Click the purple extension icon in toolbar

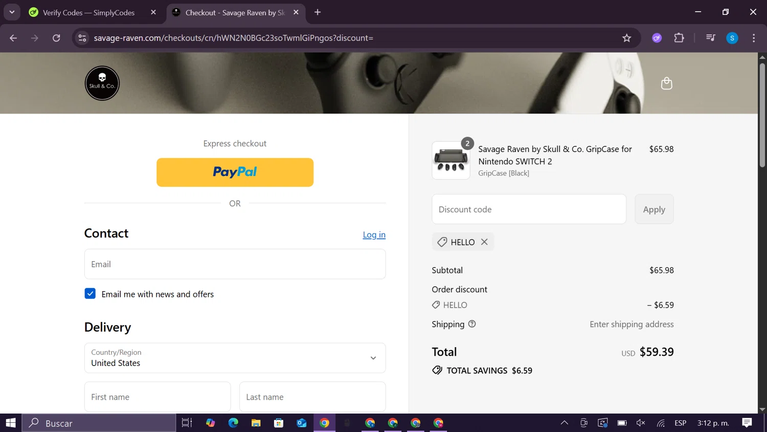pos(657,38)
